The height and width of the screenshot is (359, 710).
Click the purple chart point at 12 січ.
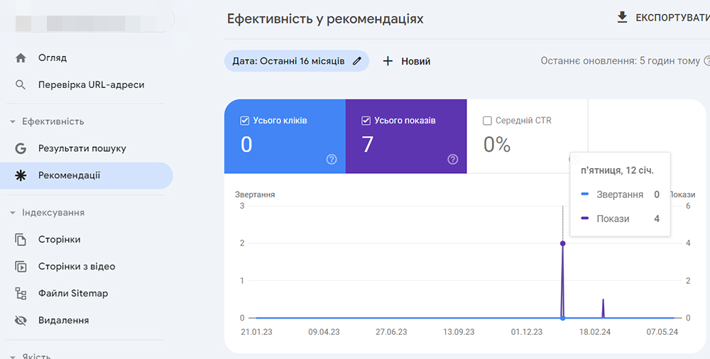[x=563, y=243]
